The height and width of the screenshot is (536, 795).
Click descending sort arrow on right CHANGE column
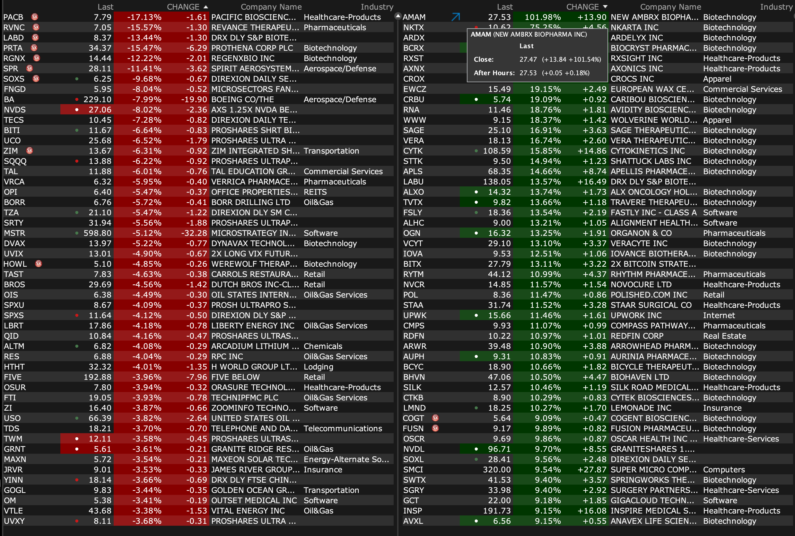click(605, 7)
